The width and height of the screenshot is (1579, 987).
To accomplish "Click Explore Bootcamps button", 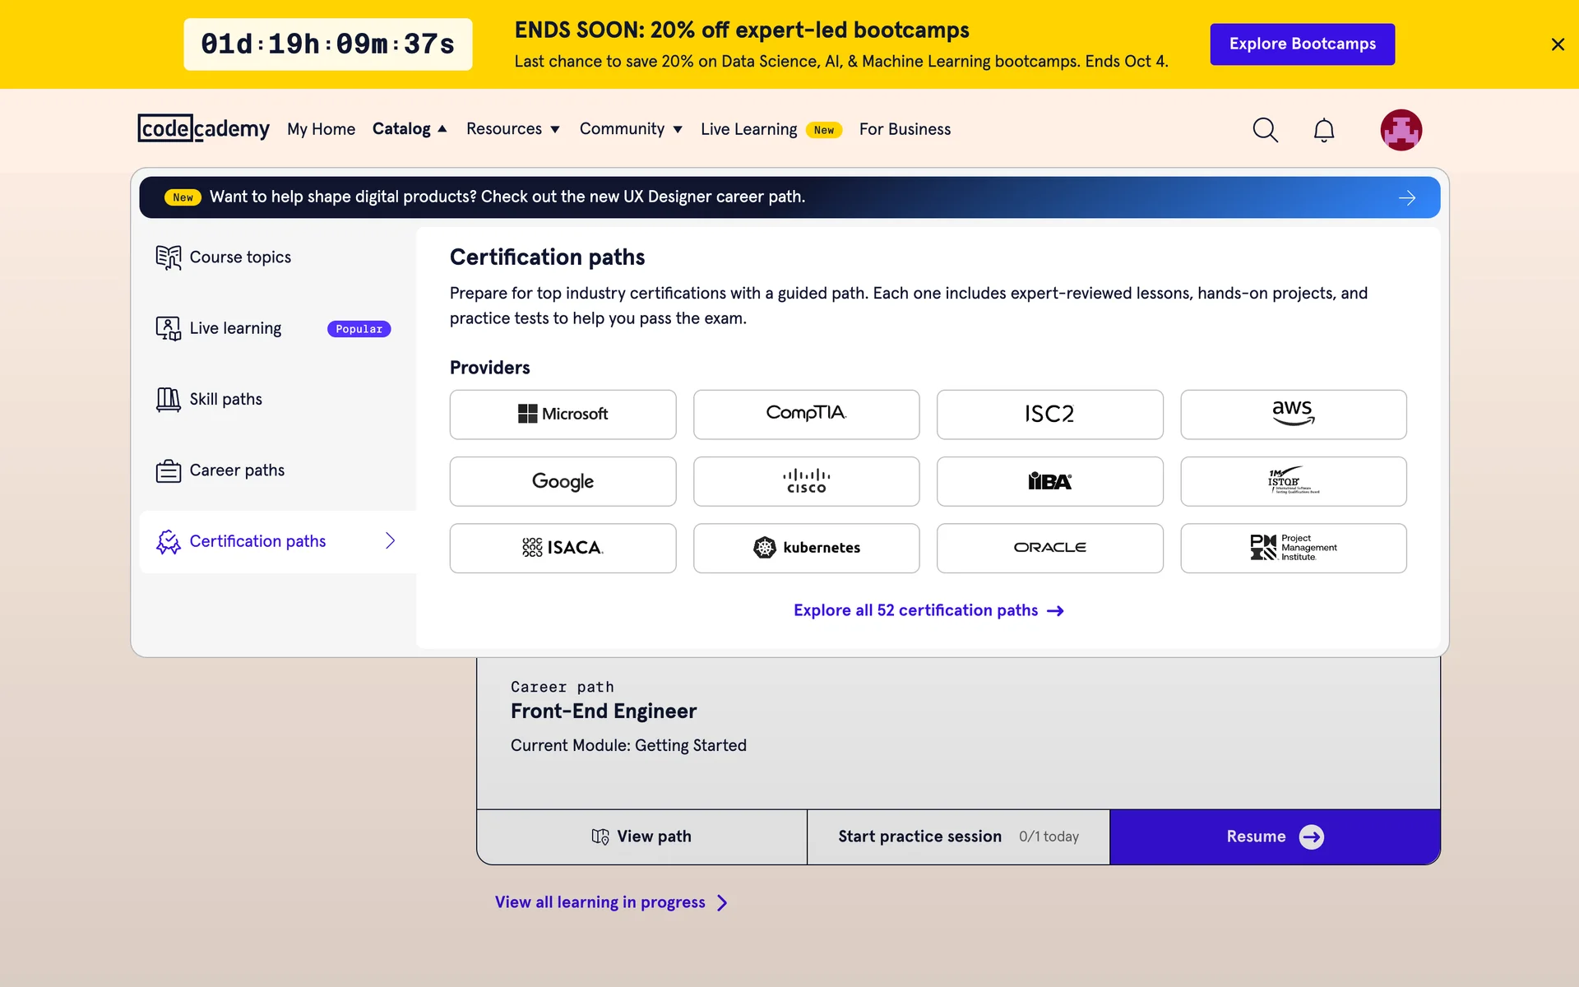I will pos(1302,44).
